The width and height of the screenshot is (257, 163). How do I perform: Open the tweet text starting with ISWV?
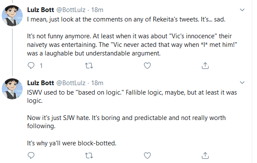point(132,118)
